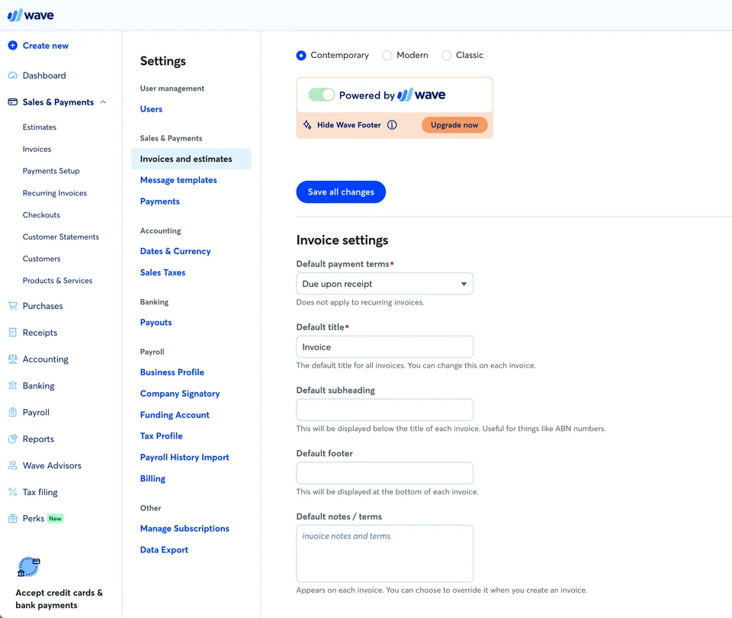Click the Perks gift icon
Screen dimensions: 732x618
pyautogui.click(x=13, y=519)
